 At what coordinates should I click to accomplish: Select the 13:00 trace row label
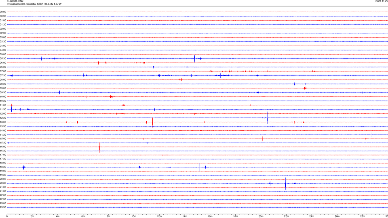click(3, 122)
